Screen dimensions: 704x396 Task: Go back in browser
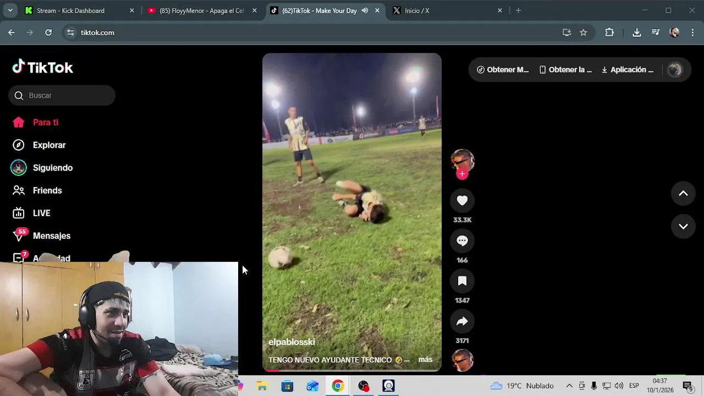coord(12,32)
